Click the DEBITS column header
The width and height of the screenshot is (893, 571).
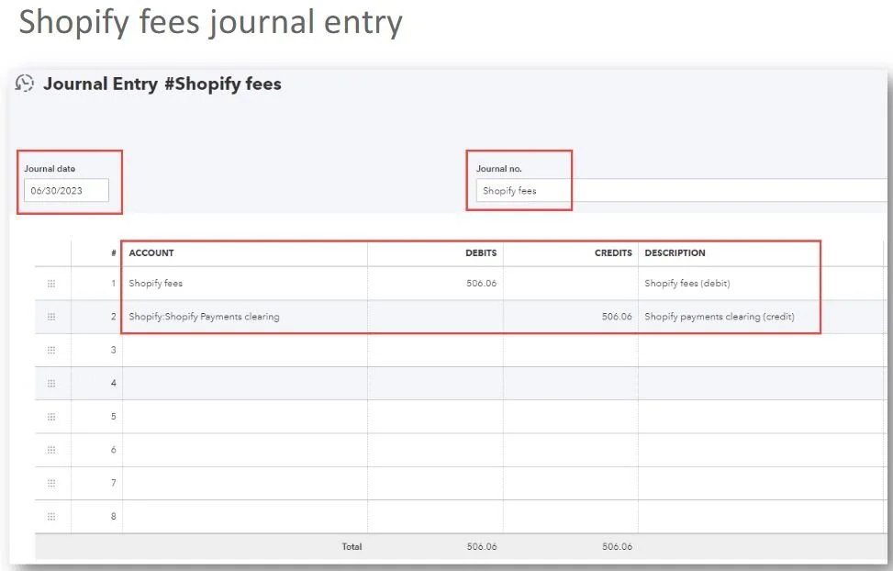click(x=481, y=253)
